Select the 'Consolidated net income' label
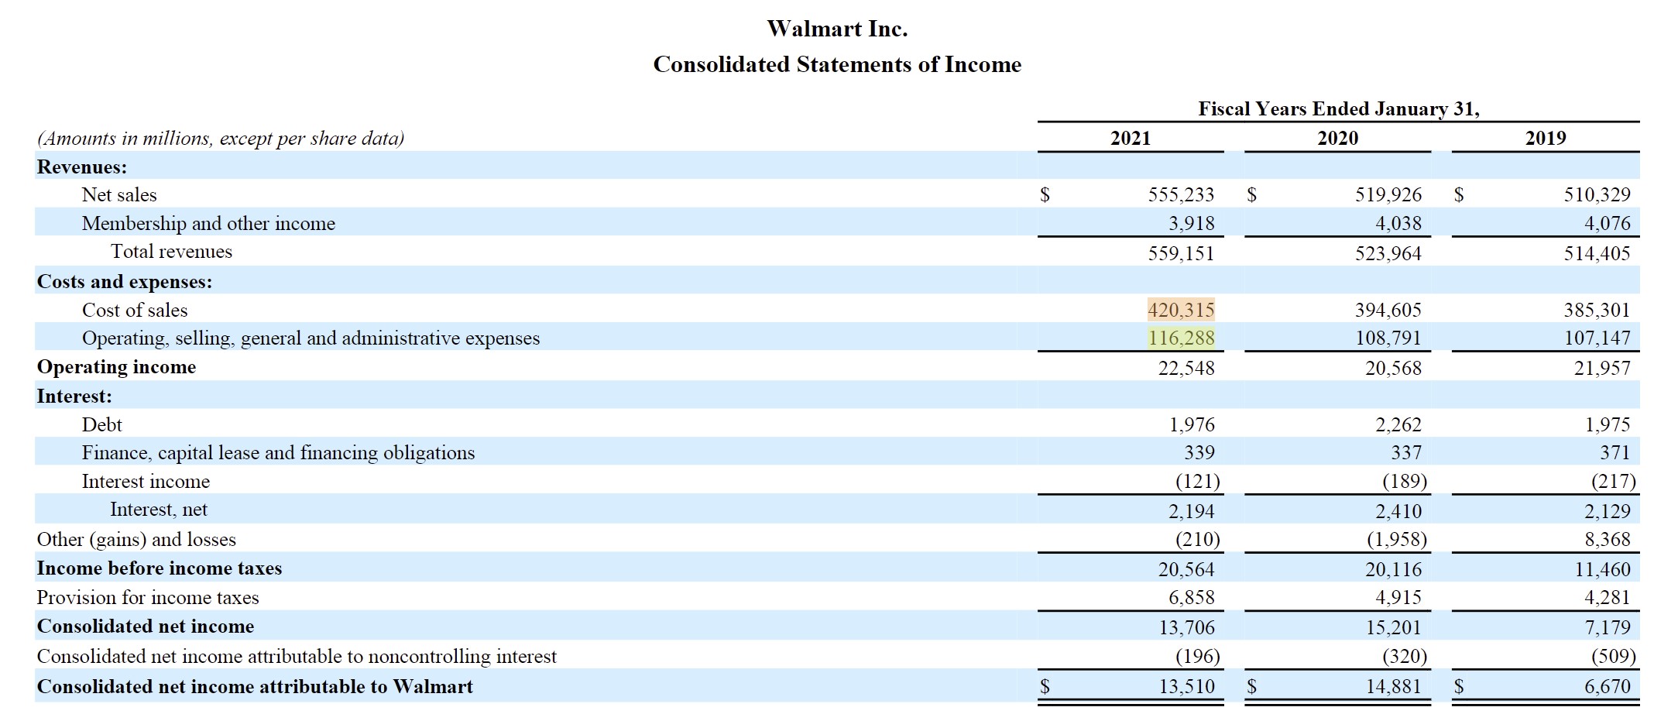This screenshot has width=1678, height=721. click(x=146, y=626)
